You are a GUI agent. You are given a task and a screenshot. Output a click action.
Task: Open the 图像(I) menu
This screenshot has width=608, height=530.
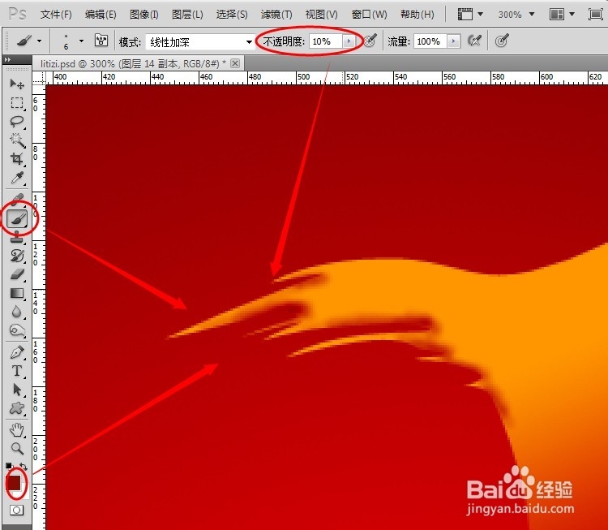coord(143,15)
